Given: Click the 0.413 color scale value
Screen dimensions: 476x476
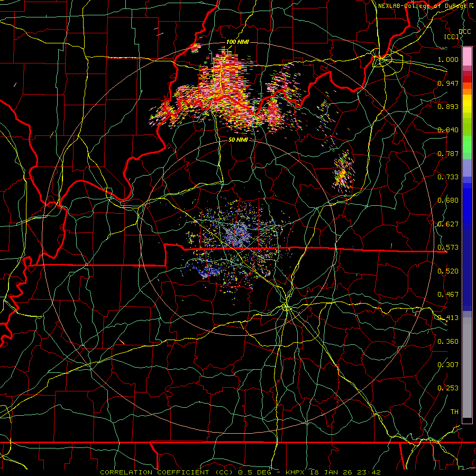Looking at the screenshot, I should pyautogui.click(x=448, y=318).
